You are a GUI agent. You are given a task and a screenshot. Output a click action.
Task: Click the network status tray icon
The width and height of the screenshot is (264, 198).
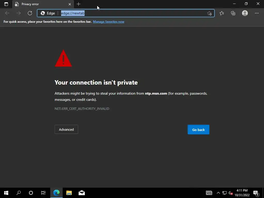point(225,193)
